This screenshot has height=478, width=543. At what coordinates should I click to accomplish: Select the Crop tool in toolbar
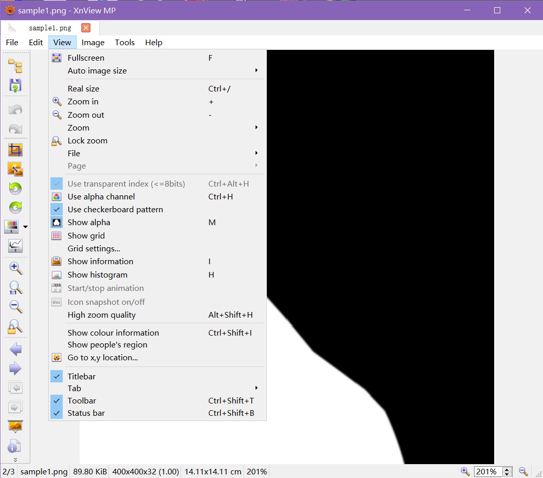pyautogui.click(x=15, y=150)
